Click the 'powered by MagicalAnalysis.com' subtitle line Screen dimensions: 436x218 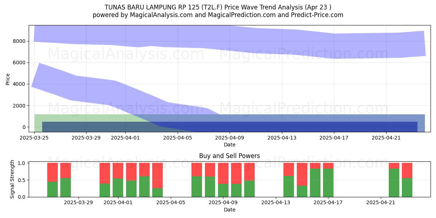click(x=218, y=15)
